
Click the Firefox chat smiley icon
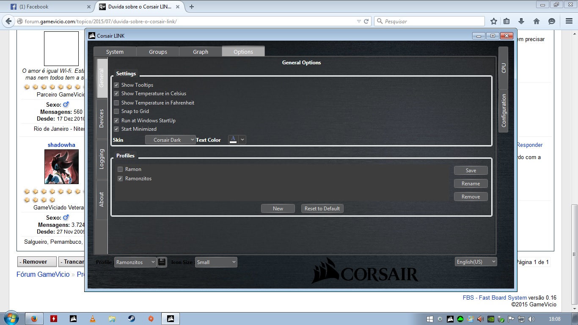[551, 21]
